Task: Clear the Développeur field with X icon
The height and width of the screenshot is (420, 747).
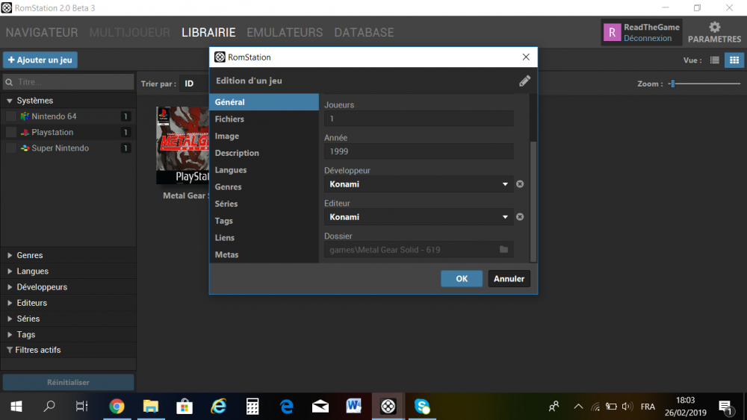Action: click(x=520, y=184)
